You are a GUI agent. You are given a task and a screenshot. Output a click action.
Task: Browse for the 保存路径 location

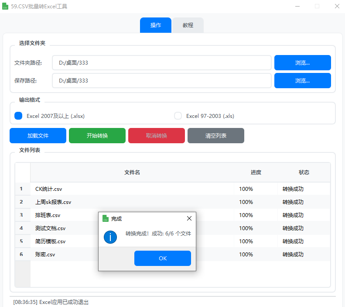pyautogui.click(x=302, y=81)
